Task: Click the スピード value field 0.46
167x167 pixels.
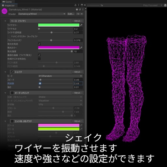Action: point(78,80)
